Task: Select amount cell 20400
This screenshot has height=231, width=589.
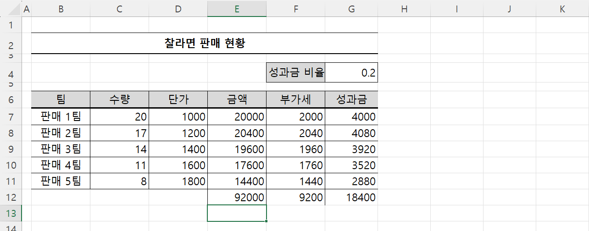Action: [237, 133]
